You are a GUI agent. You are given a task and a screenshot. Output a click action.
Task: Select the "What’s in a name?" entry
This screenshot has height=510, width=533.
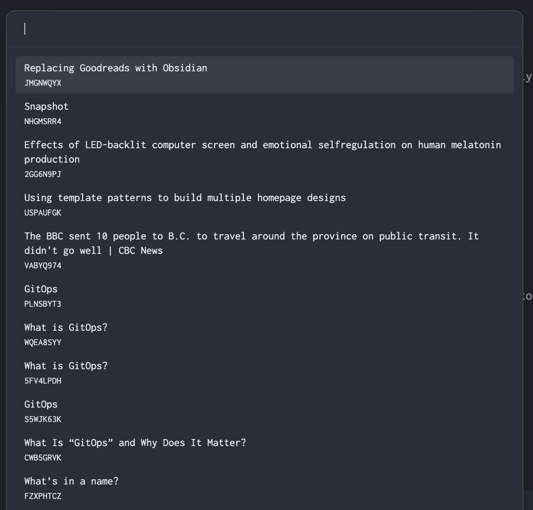click(71, 481)
